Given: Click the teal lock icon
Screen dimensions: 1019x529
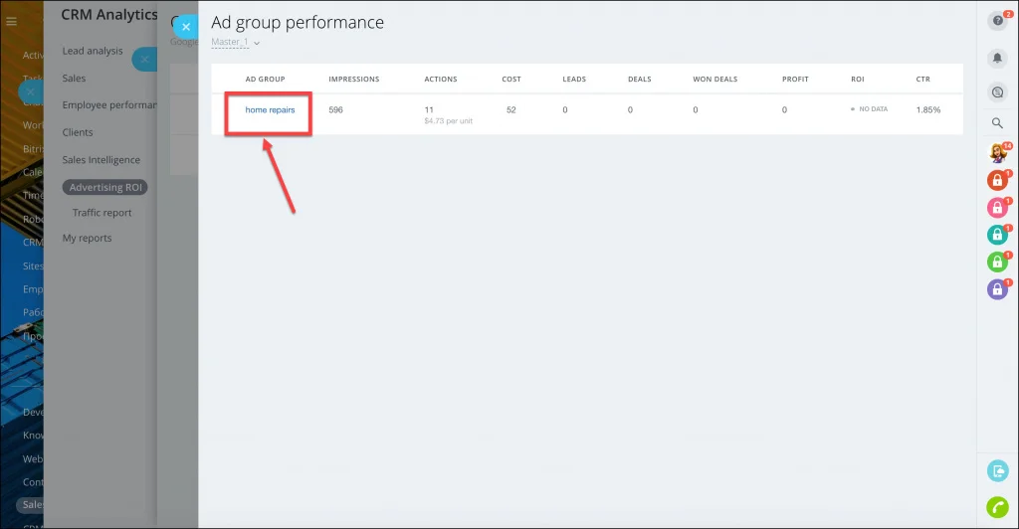Looking at the screenshot, I should (997, 235).
